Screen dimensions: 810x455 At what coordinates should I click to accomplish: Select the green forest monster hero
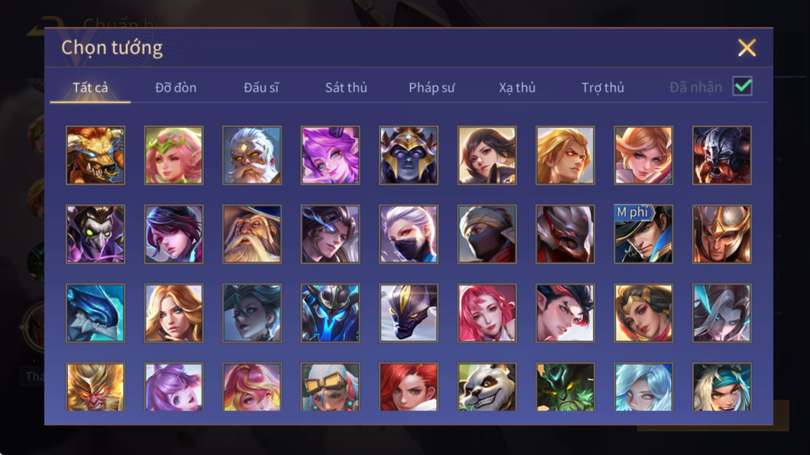(565, 386)
